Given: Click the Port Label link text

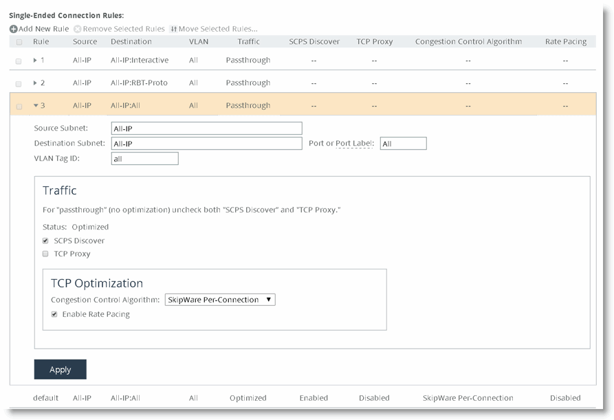Looking at the screenshot, I should [x=354, y=144].
